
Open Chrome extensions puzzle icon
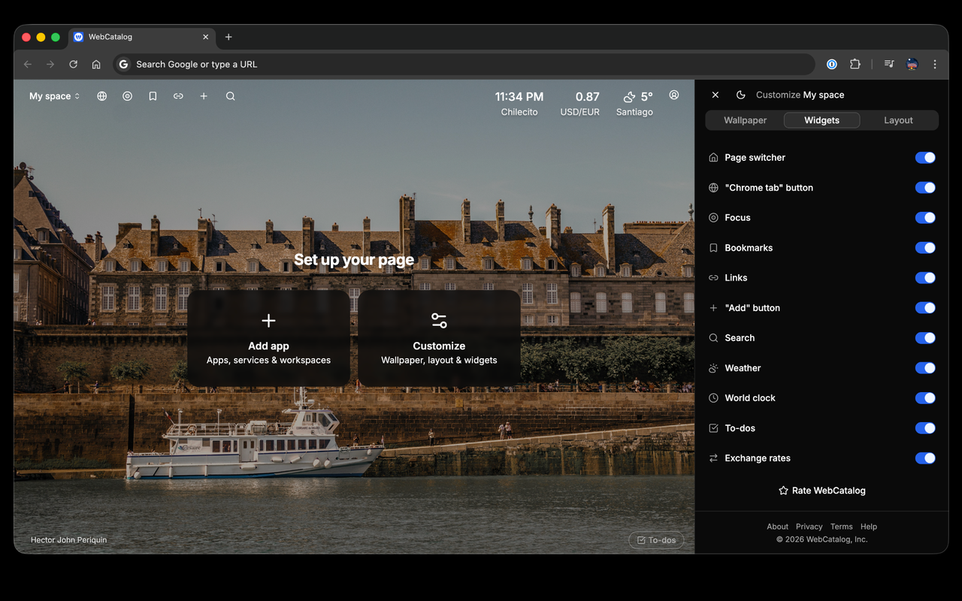855,65
